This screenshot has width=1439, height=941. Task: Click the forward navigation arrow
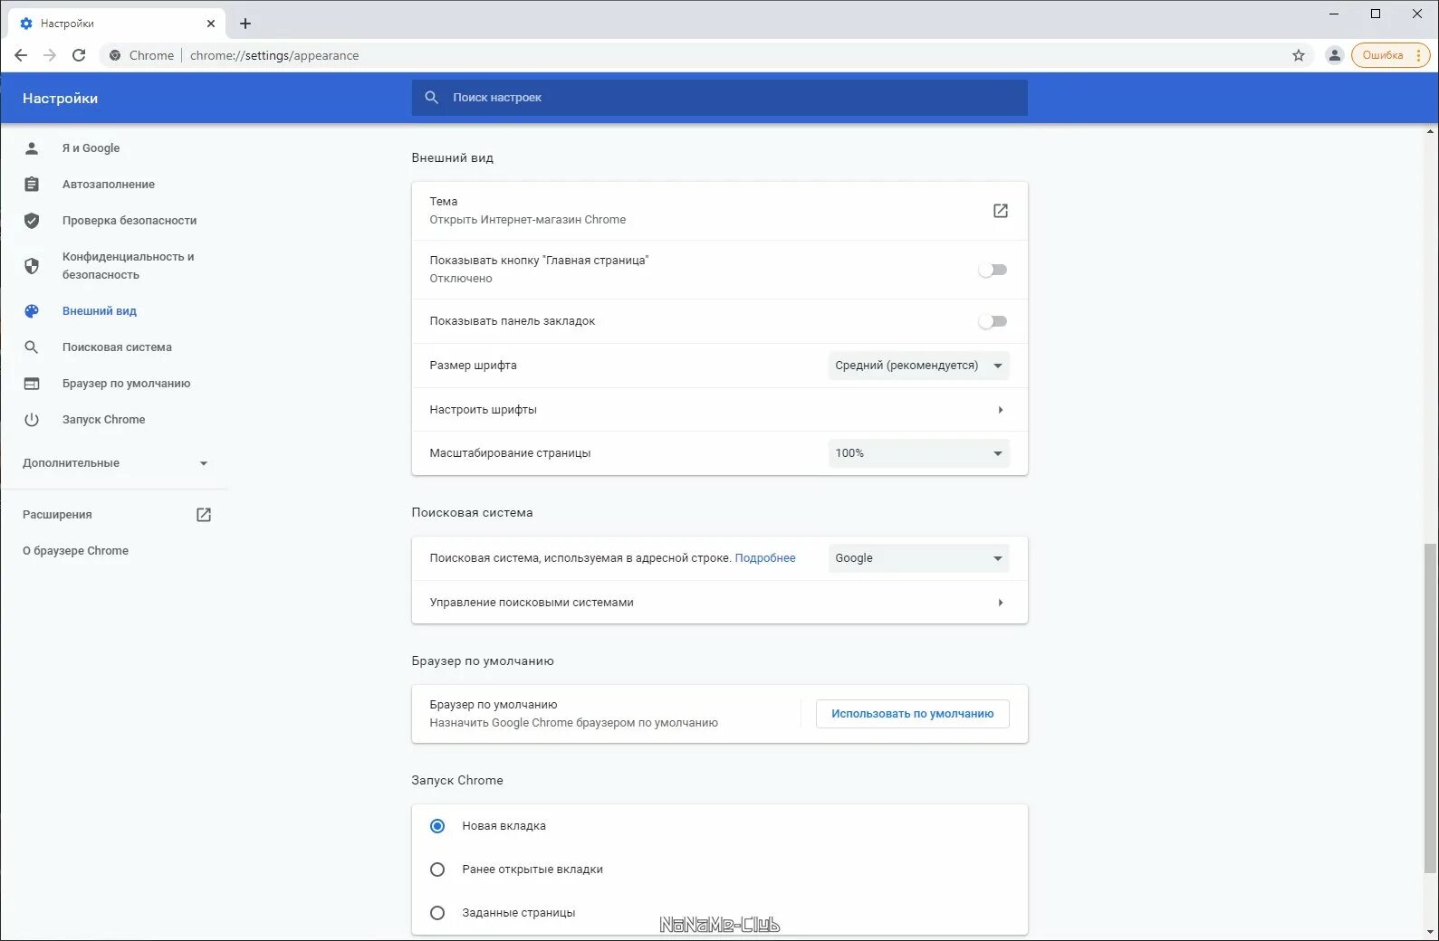[x=50, y=55]
